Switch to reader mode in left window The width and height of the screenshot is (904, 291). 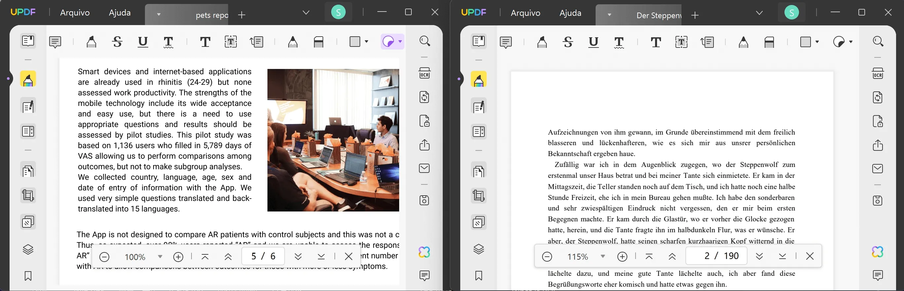pos(28,41)
